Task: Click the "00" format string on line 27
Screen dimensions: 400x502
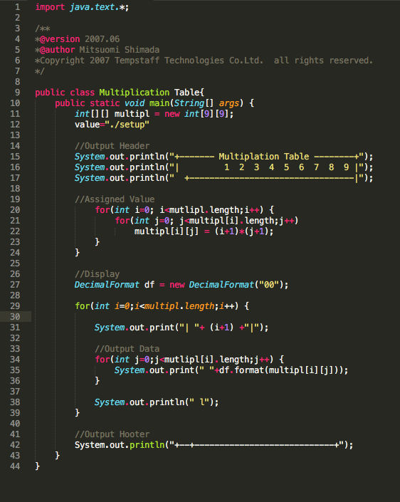Action: click(x=269, y=285)
